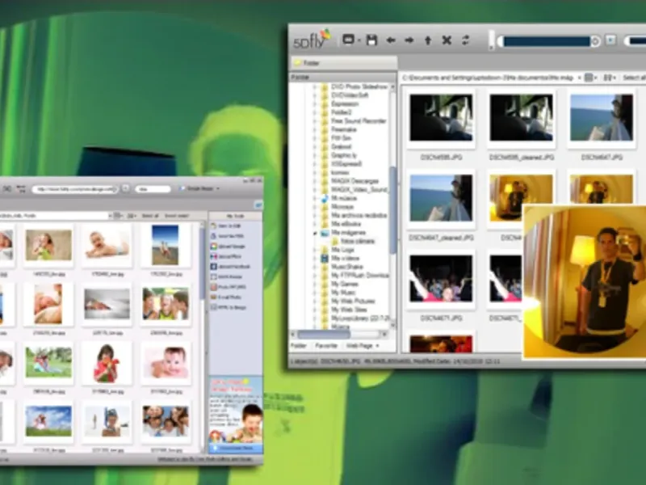This screenshot has width=646, height=485.
Task: Click the X stop icon in 5Dfly toolbar
Action: pyautogui.click(x=447, y=40)
